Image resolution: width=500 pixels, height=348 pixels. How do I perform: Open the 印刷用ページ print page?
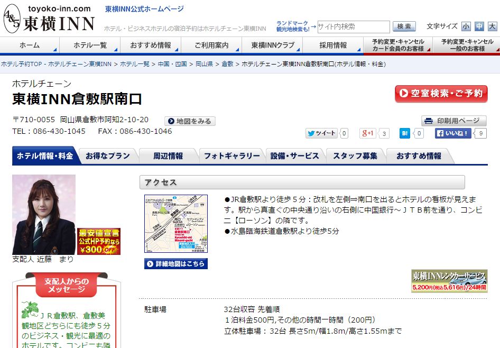453,121
